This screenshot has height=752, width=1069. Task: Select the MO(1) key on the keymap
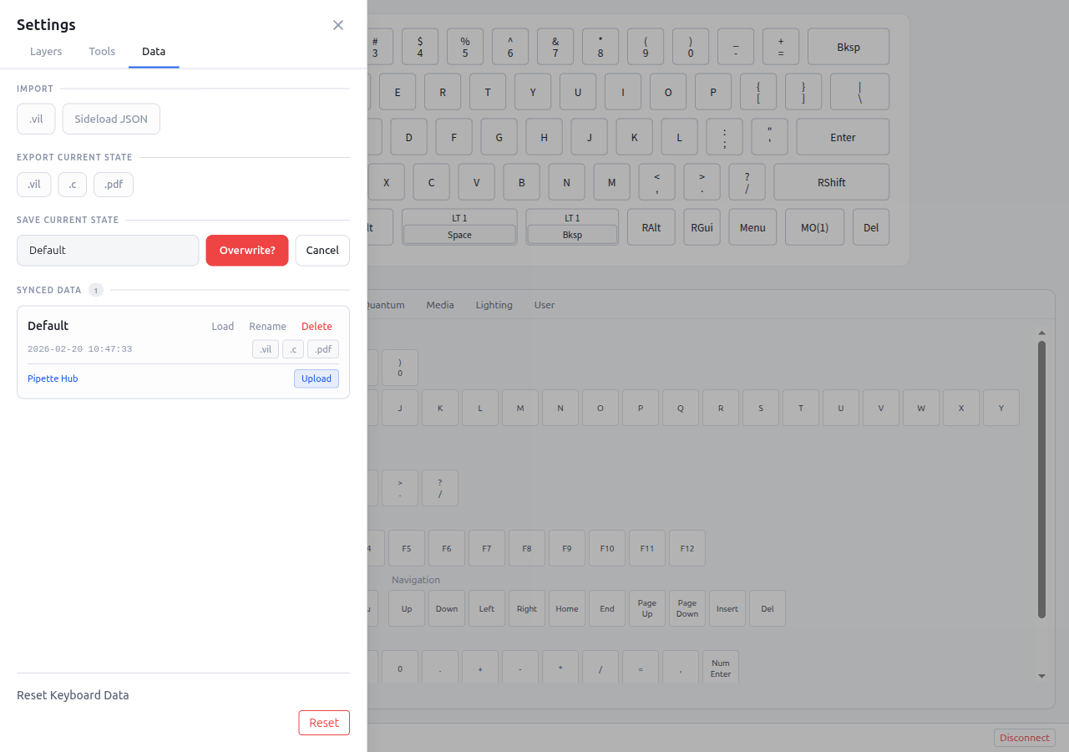pyautogui.click(x=814, y=226)
